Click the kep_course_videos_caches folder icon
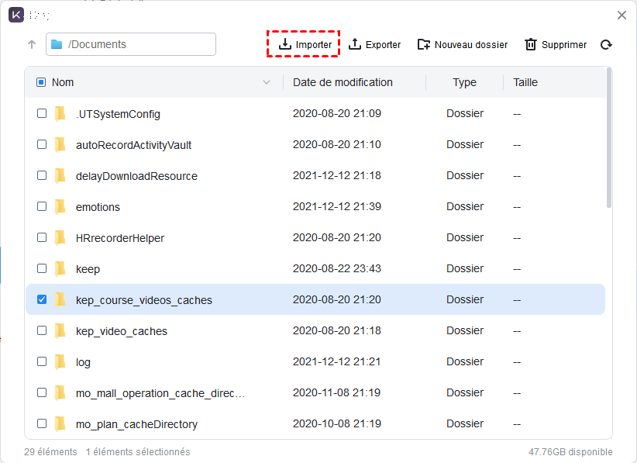637x463 pixels. point(60,299)
